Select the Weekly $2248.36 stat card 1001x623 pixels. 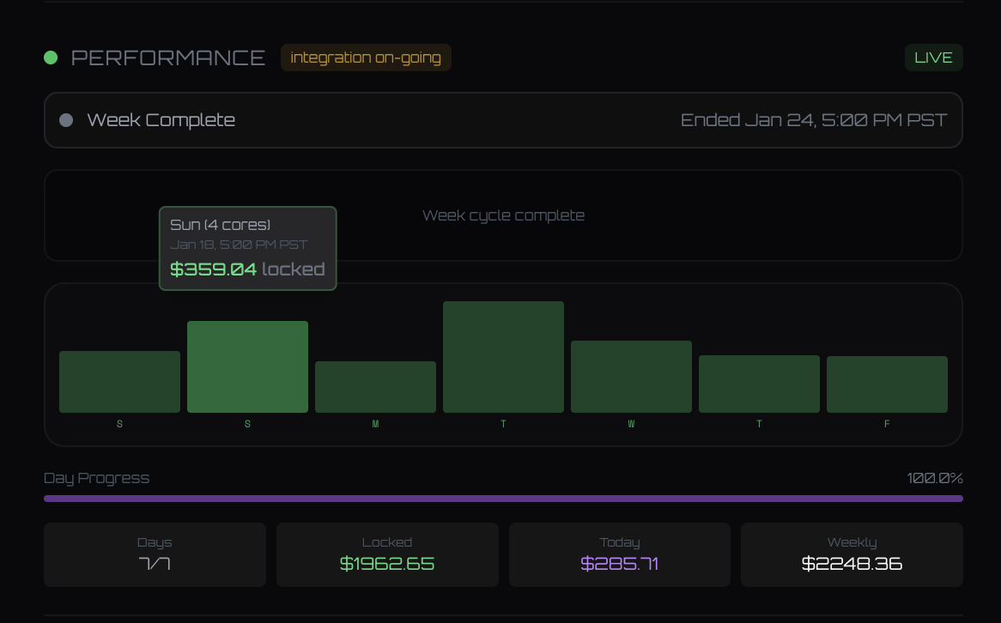pyautogui.click(x=852, y=553)
